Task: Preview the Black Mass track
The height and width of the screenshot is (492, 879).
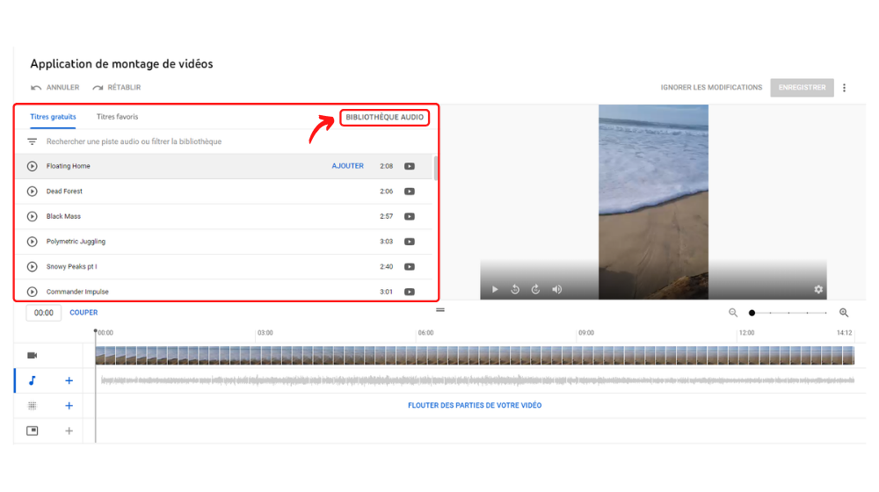Action: point(32,216)
